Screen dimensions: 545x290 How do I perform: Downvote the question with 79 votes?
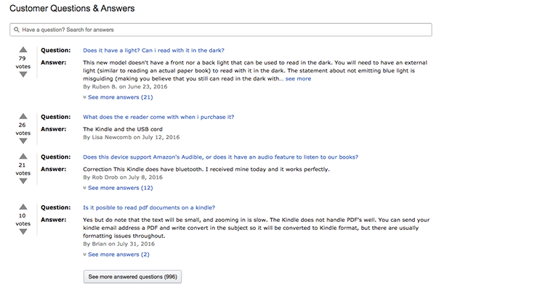(23, 75)
